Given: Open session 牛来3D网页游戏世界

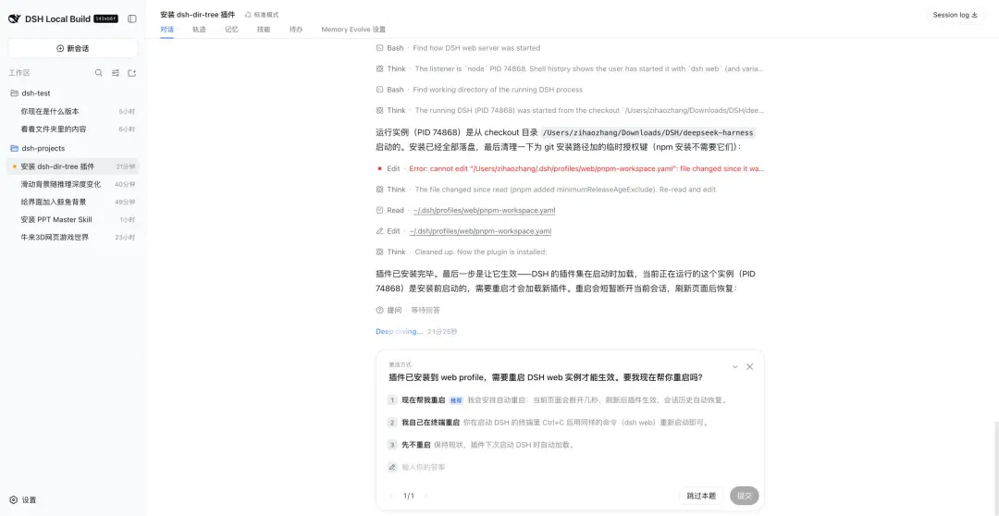Looking at the screenshot, I should coord(73,238).
